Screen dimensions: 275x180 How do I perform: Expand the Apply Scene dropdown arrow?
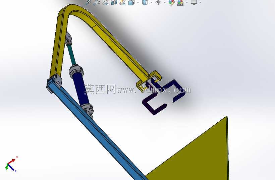point(187,2)
